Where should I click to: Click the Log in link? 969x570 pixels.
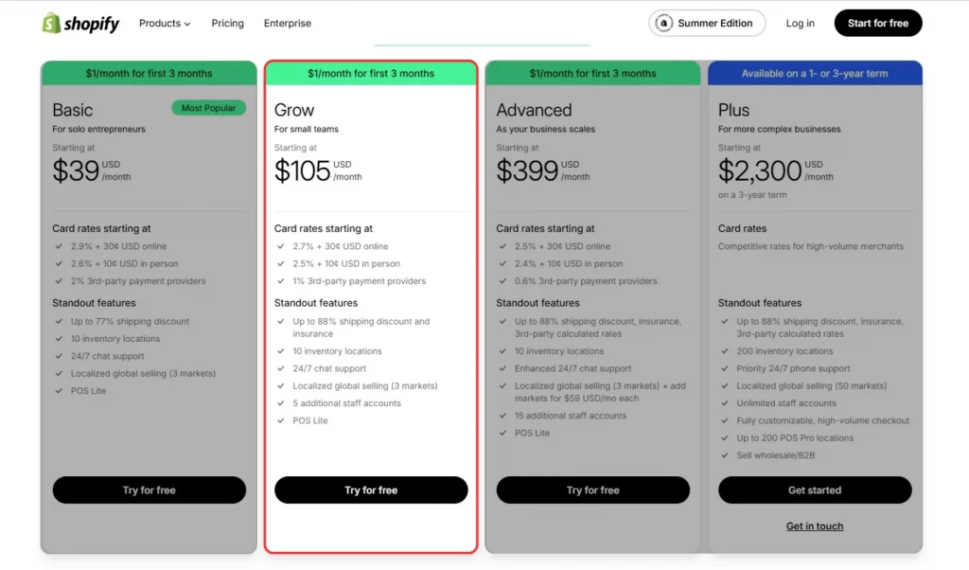coord(800,24)
